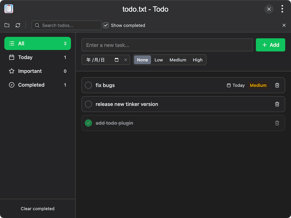Clear the due date with the x icon
This screenshot has height=218, width=291.
(x=126, y=60)
